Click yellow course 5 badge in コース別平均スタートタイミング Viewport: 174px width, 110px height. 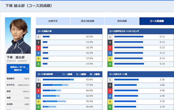[x=110, y=59]
